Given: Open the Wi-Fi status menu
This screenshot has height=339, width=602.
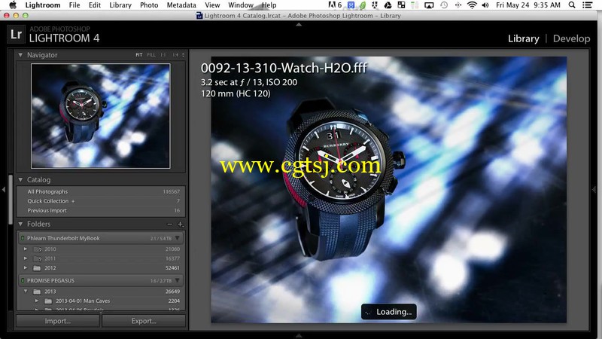Looking at the screenshot, I should [x=472, y=5].
